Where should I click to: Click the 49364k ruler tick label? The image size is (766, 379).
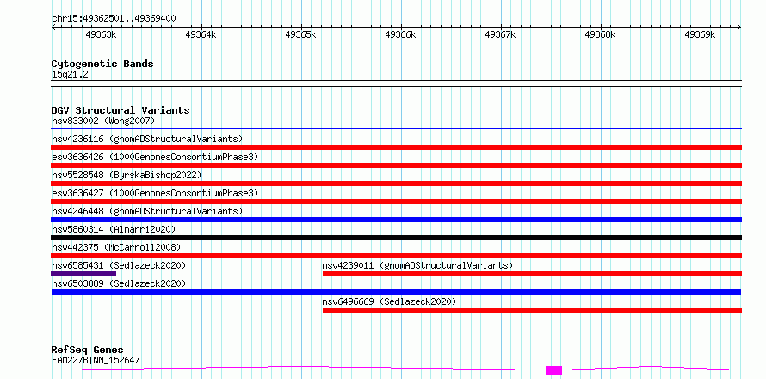pyautogui.click(x=201, y=34)
